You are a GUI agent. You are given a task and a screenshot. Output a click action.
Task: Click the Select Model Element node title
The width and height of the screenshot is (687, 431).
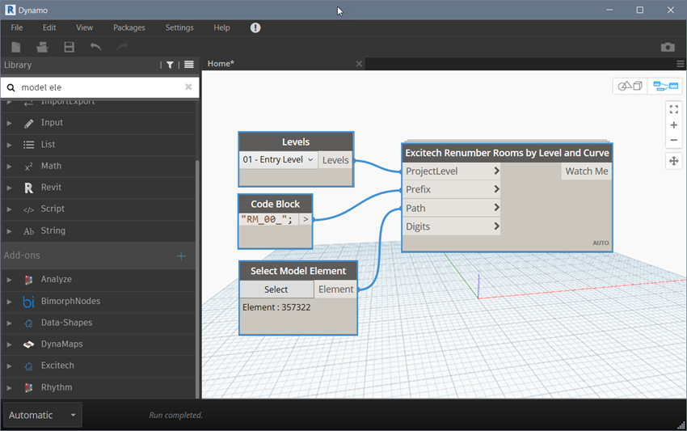[x=298, y=271]
